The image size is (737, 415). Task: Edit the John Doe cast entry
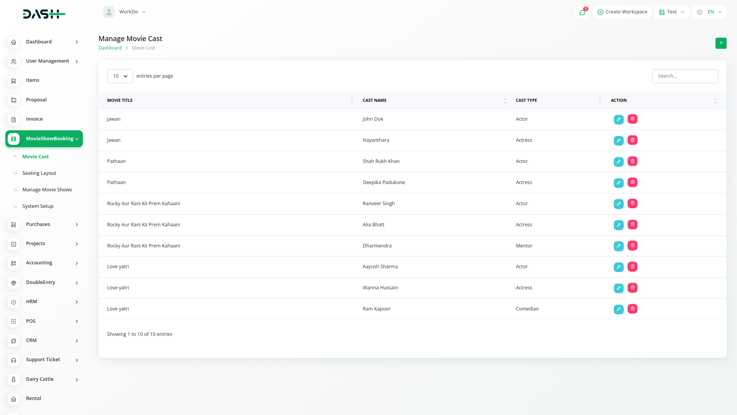click(618, 120)
